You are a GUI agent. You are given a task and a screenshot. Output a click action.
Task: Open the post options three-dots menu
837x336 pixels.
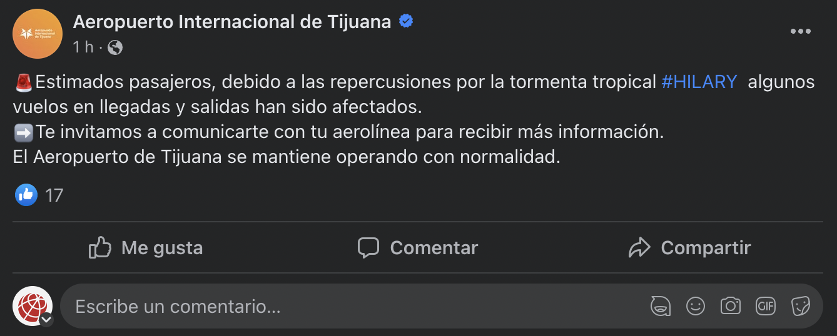click(x=800, y=32)
